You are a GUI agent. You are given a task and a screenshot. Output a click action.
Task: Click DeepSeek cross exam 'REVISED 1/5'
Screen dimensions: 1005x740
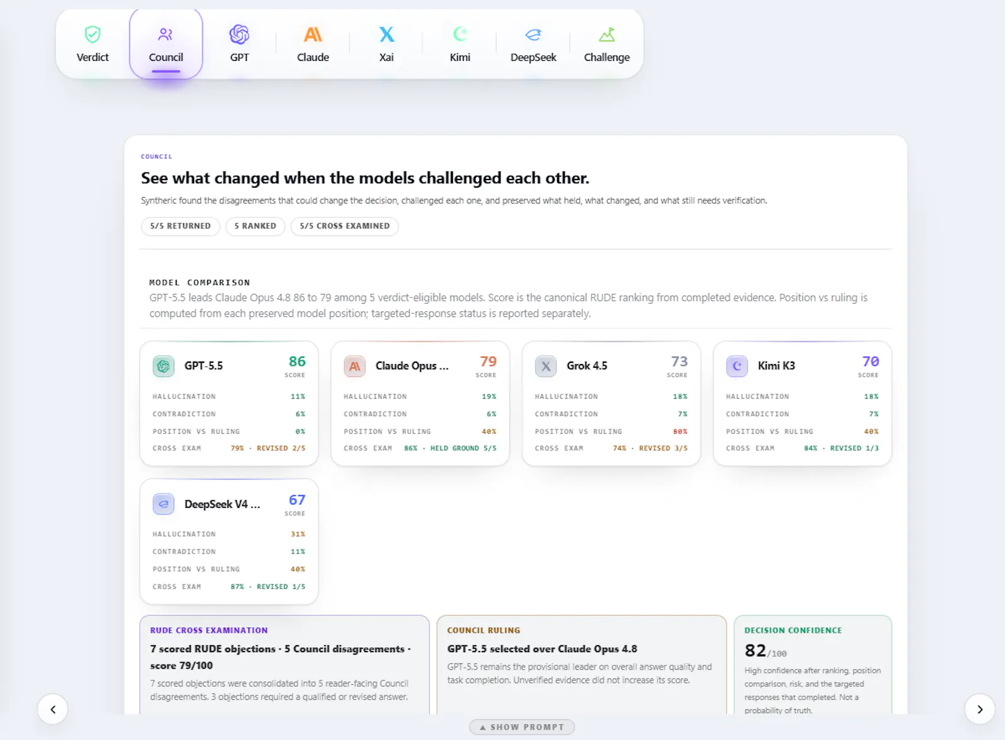click(281, 587)
